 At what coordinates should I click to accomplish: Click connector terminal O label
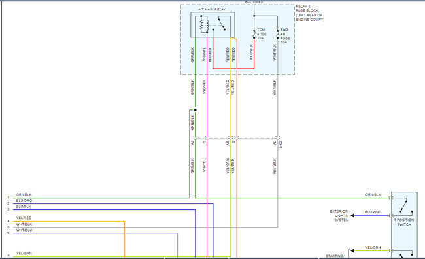pos(204,142)
